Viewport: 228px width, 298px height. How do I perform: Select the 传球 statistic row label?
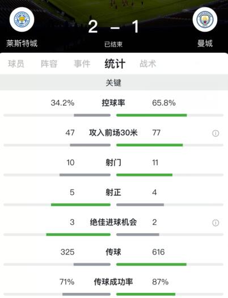(113, 252)
